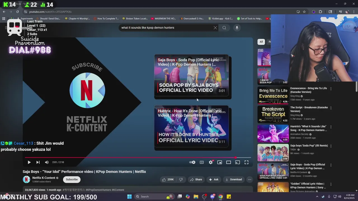Open options menu for Soda Pop Illl Remix
The image size is (358, 201).
[x=331, y=146]
